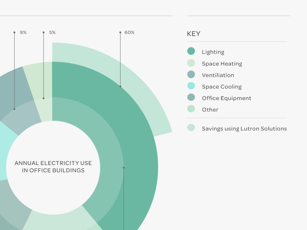The height and width of the screenshot is (230, 307).
Task: Select the Savings using Lutron Solutions label
Action: (244, 129)
